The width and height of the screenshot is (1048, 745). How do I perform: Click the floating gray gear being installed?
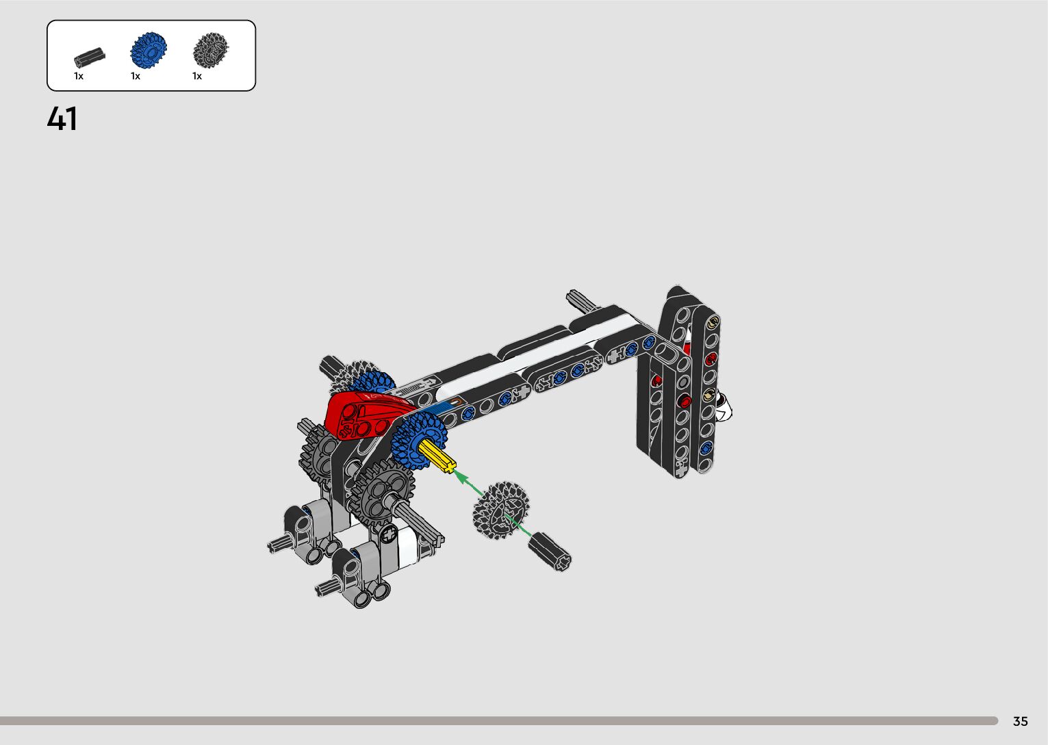pos(500,510)
